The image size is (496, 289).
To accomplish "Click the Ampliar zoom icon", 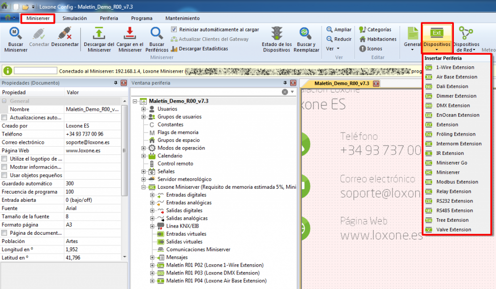I will click(328, 29).
